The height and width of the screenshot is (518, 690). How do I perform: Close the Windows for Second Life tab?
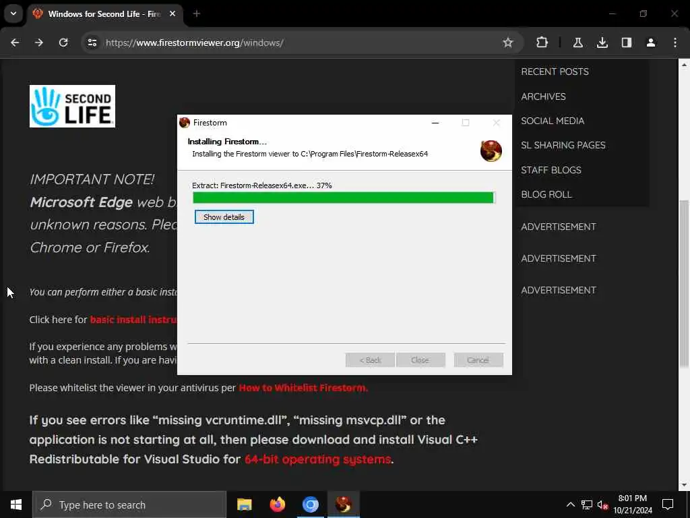tap(172, 13)
